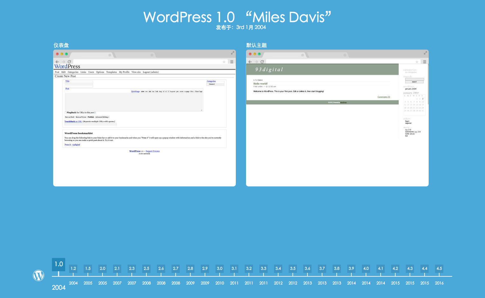485x298 pixels.
Task: Jump to version 4.4
Action: pyautogui.click(x=425, y=268)
